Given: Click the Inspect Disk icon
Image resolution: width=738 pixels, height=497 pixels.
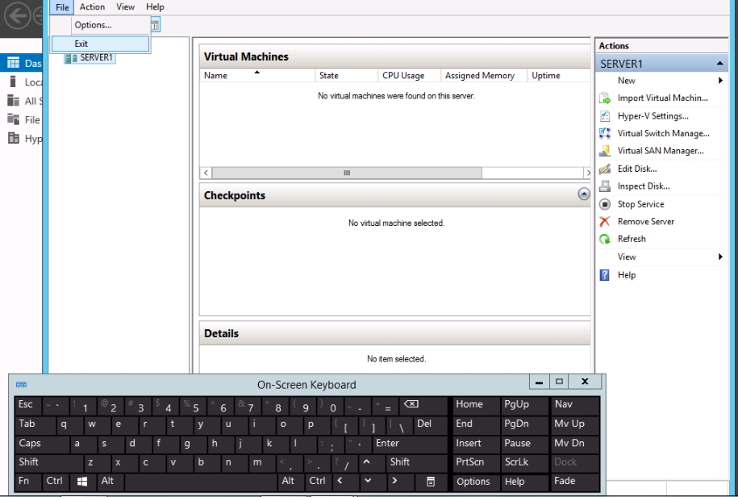Looking at the screenshot, I should tap(604, 186).
